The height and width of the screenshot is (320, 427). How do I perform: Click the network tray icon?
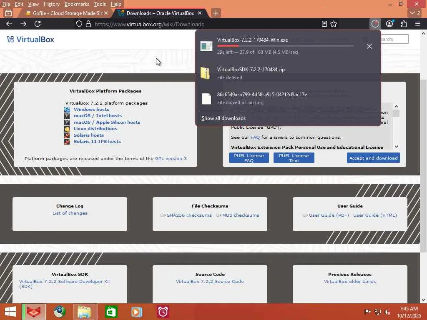point(378,312)
